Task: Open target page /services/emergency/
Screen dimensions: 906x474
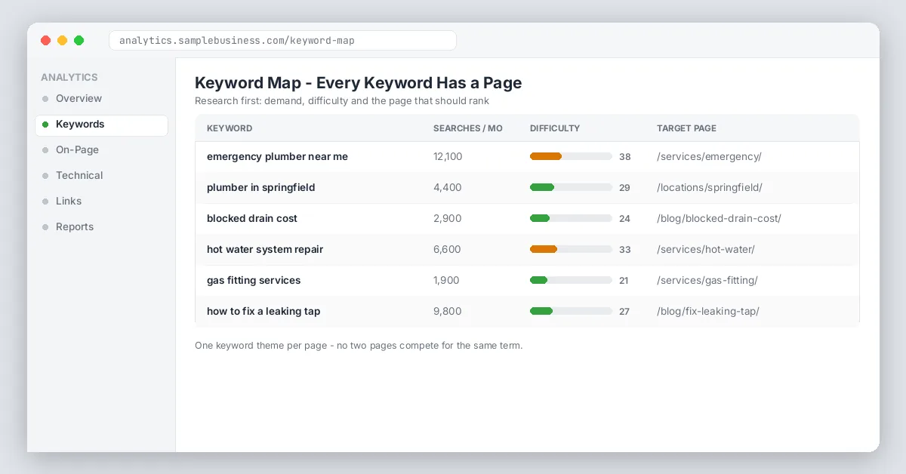Action: [709, 156]
